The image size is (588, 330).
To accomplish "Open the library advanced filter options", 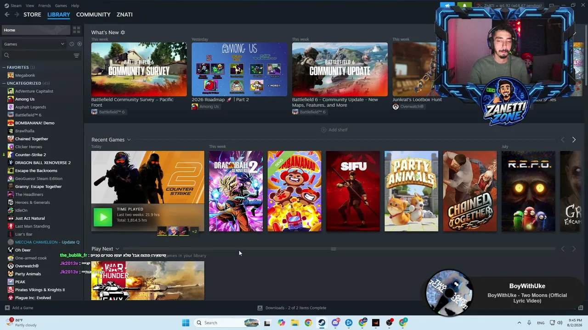I will click(76, 55).
